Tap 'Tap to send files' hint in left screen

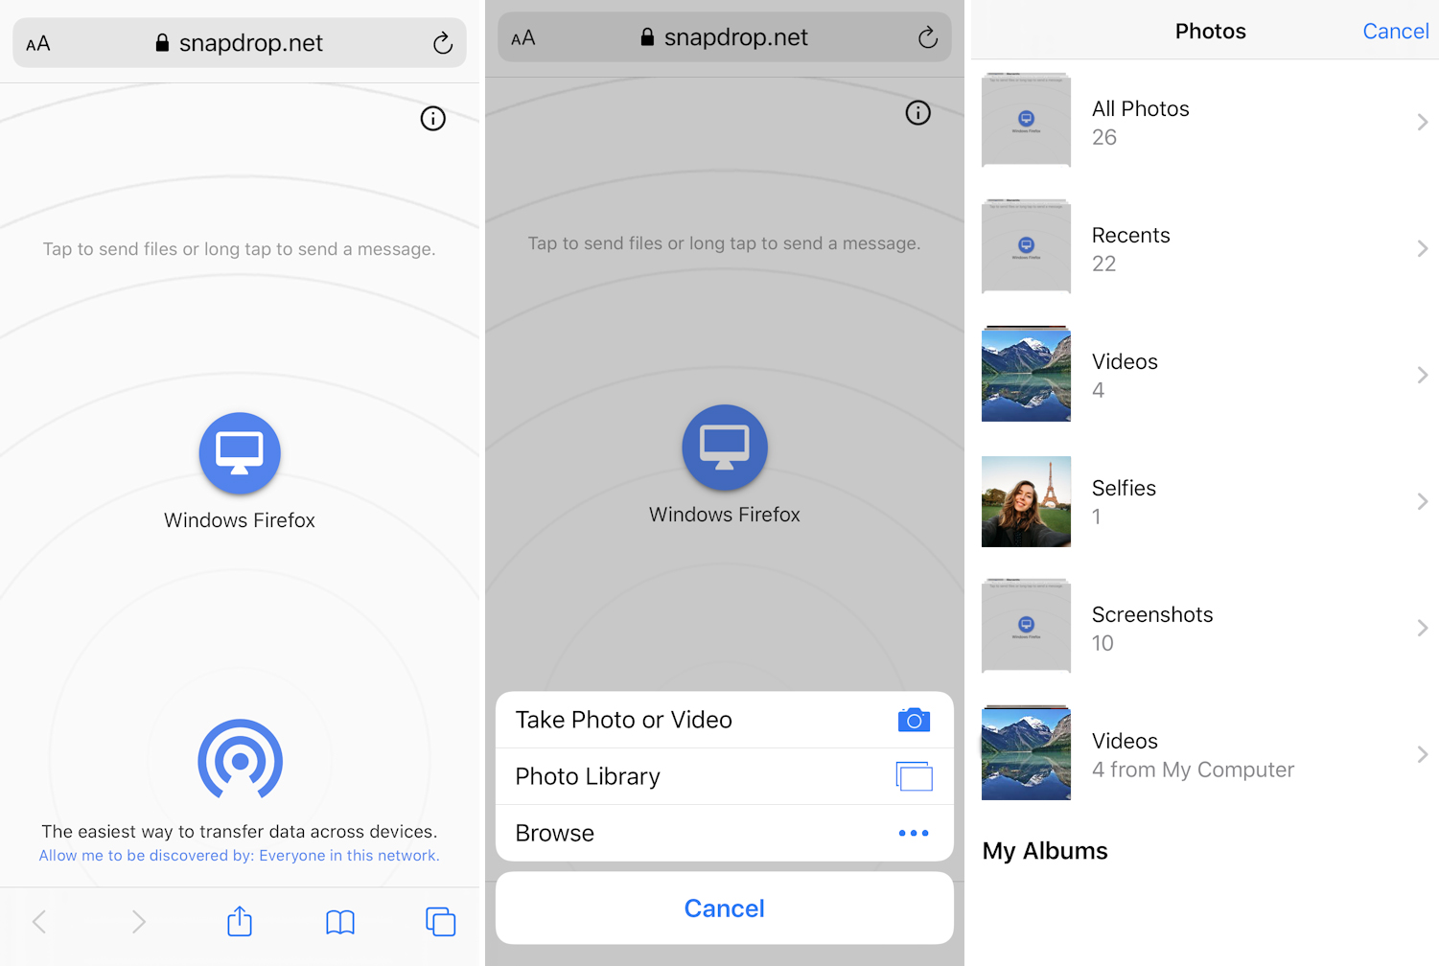pos(240,249)
